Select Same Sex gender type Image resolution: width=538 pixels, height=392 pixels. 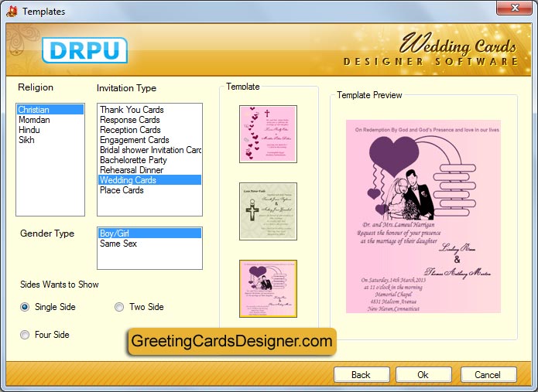149,244
